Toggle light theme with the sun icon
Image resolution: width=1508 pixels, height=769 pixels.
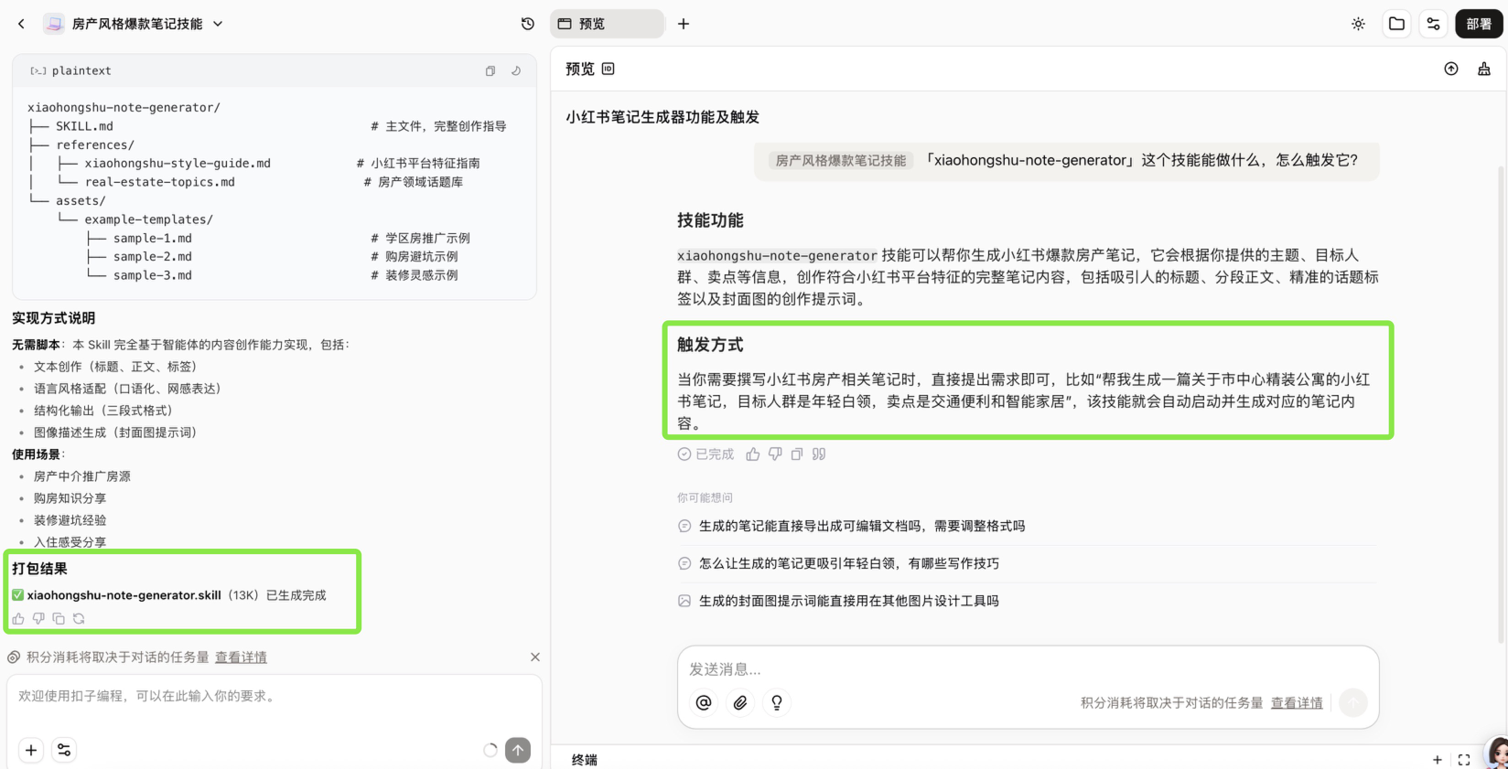tap(1358, 24)
